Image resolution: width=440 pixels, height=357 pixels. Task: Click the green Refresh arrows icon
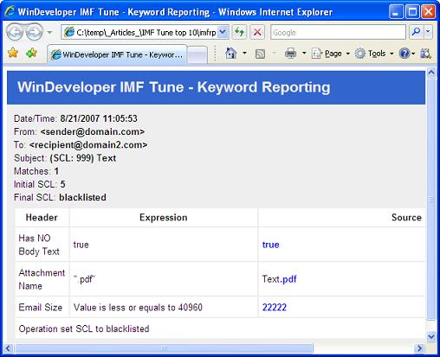point(239,32)
